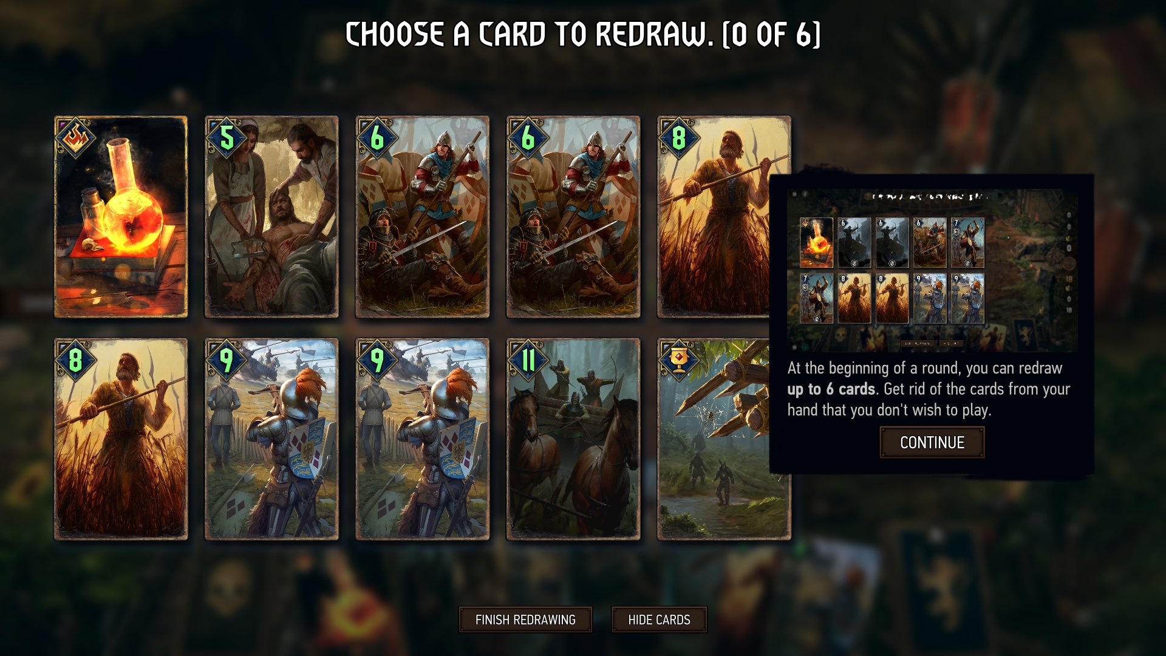Pick the first 6-strength soldiers card
The width and height of the screenshot is (1166, 656).
pyautogui.click(x=422, y=217)
